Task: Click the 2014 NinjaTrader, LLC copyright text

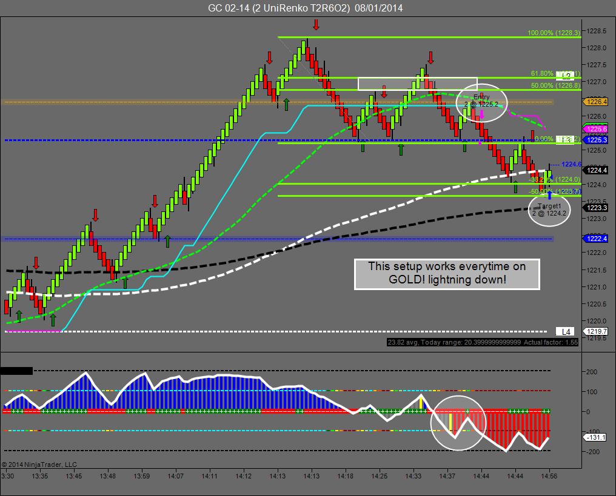Action: [x=39, y=465]
